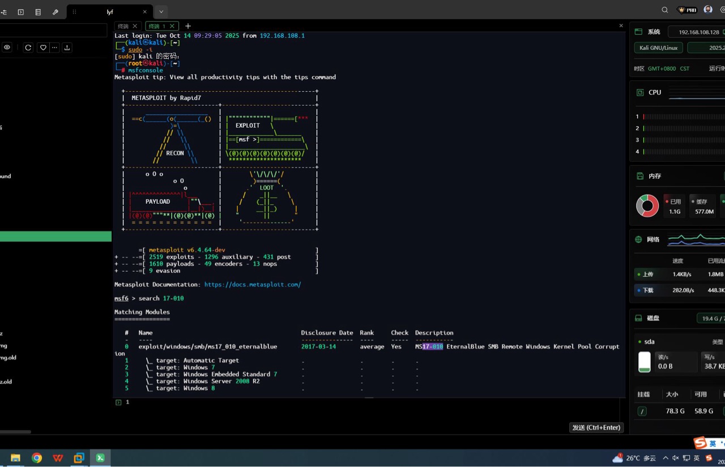Click the muted volume tray icon
Screen dimensions: 725x467
click(x=675, y=458)
